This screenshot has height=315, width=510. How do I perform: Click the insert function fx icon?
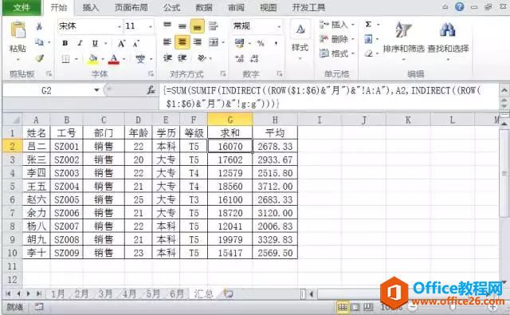click(151, 90)
